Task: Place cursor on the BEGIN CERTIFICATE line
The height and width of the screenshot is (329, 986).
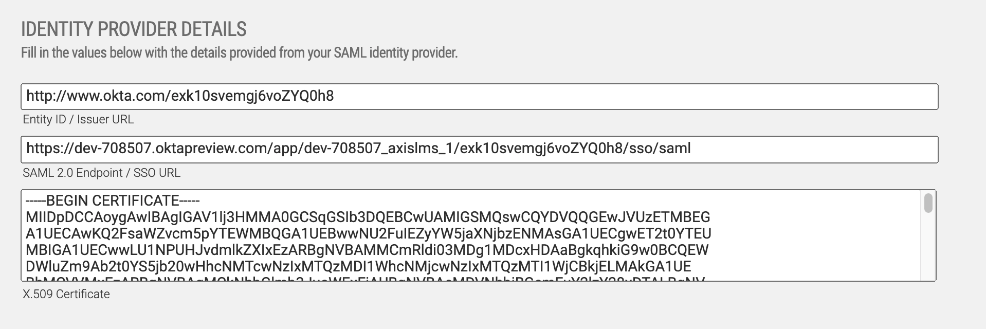Action: 113,200
